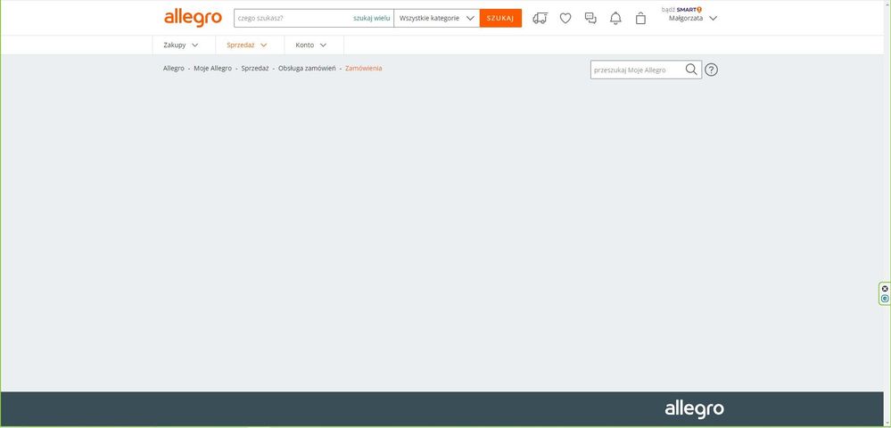Image resolution: width=891 pixels, height=428 pixels.
Task: Click the Allegro logo in the header
Action: pyautogui.click(x=193, y=18)
